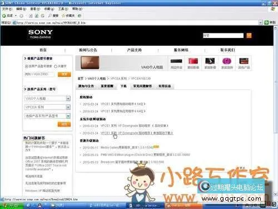This screenshot has width=278, height=209.
Task: Click the orange search button beside model input
Action: coord(64,74)
